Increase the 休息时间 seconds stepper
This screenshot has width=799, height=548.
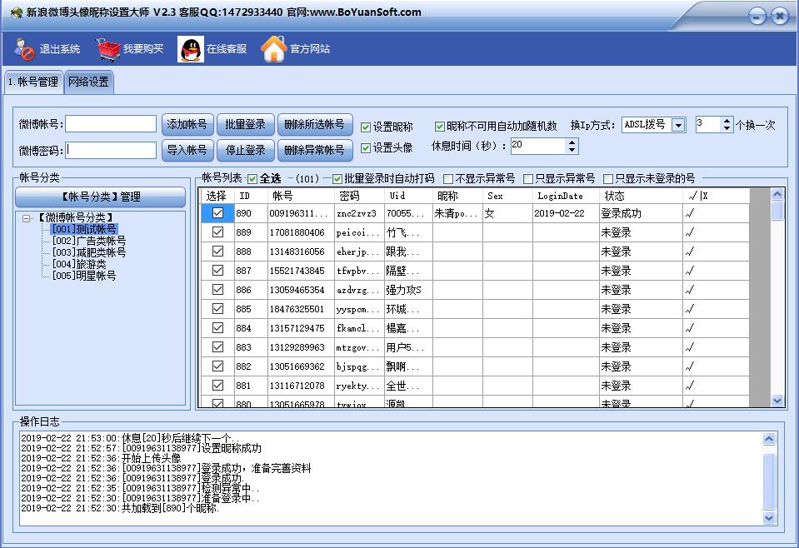pyautogui.click(x=572, y=142)
